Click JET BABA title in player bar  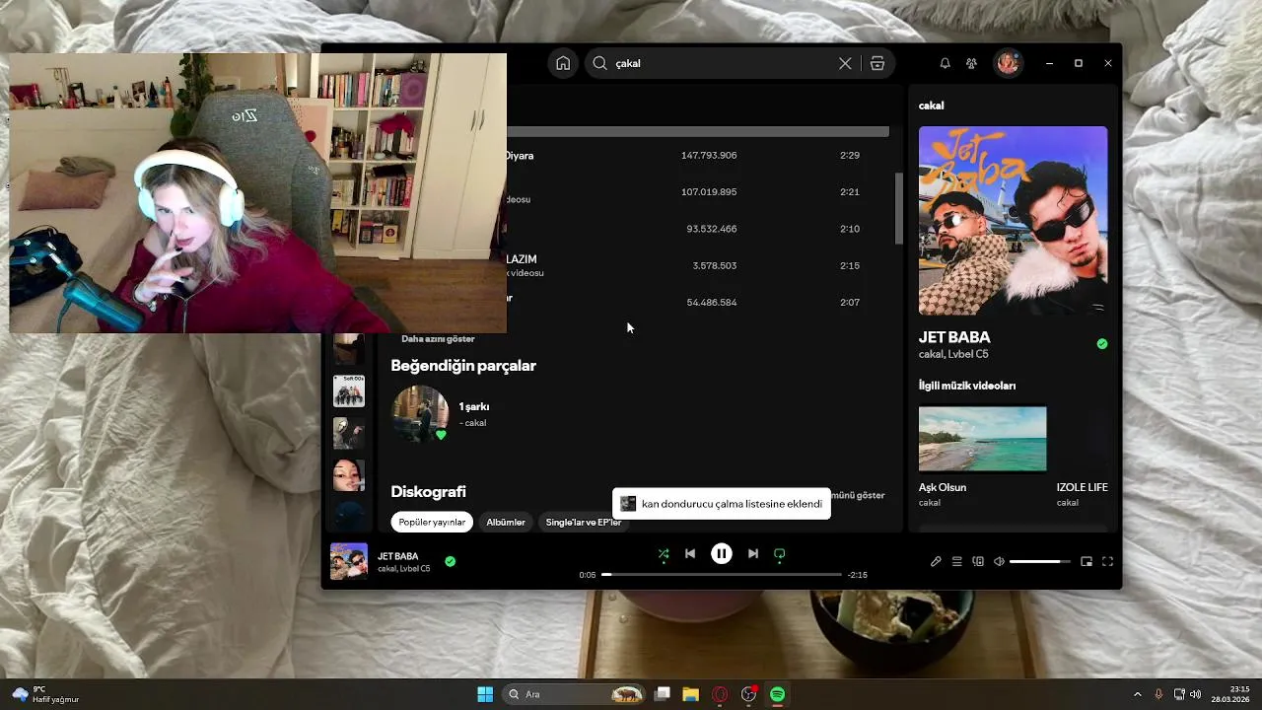coord(397,556)
